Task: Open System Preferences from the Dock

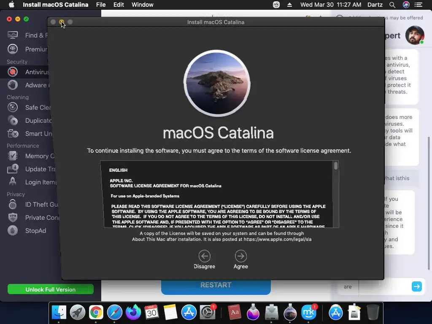Action: point(208,313)
